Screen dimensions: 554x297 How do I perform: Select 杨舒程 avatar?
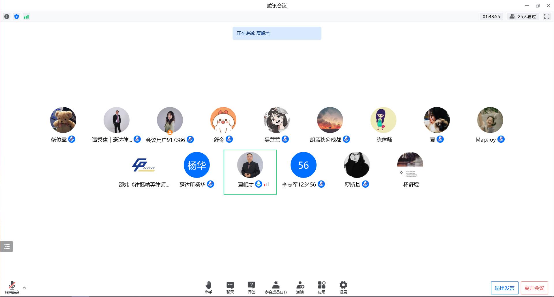[410, 165]
